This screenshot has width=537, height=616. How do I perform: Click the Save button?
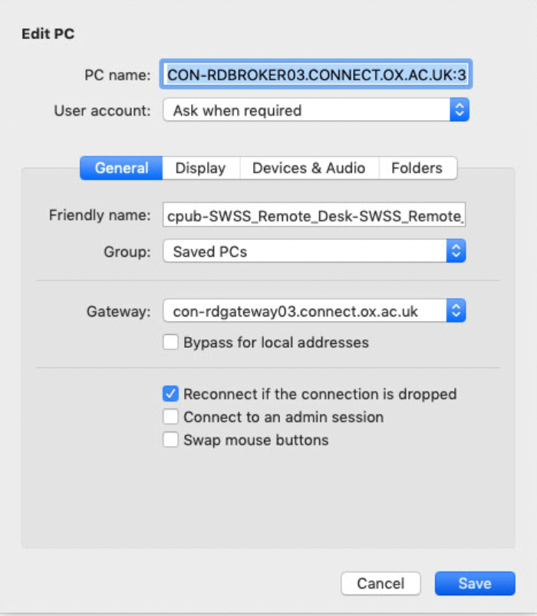click(474, 584)
